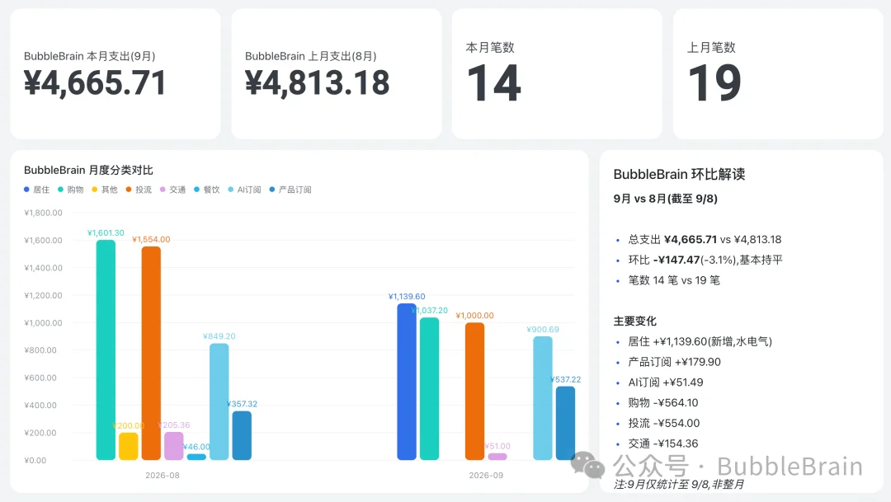Click the teal ¥1,037.20 bar in 2026-09

pyautogui.click(x=430, y=388)
